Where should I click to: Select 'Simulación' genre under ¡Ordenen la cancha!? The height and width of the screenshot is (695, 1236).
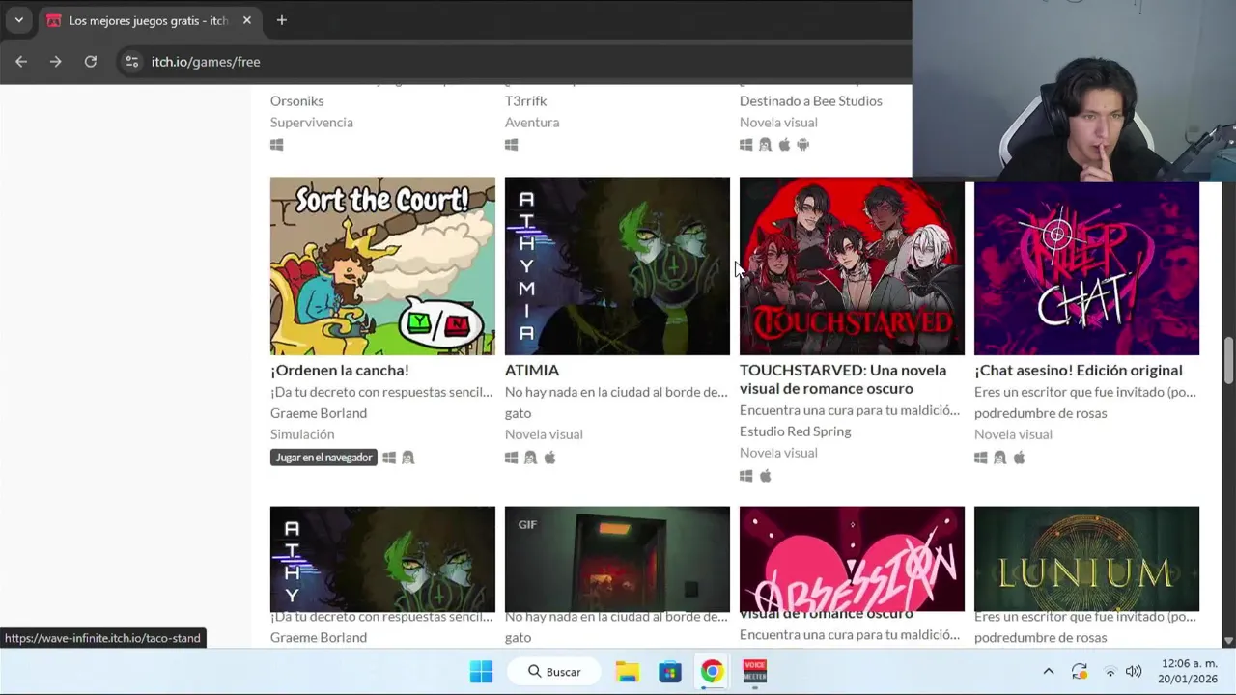pyautogui.click(x=302, y=434)
